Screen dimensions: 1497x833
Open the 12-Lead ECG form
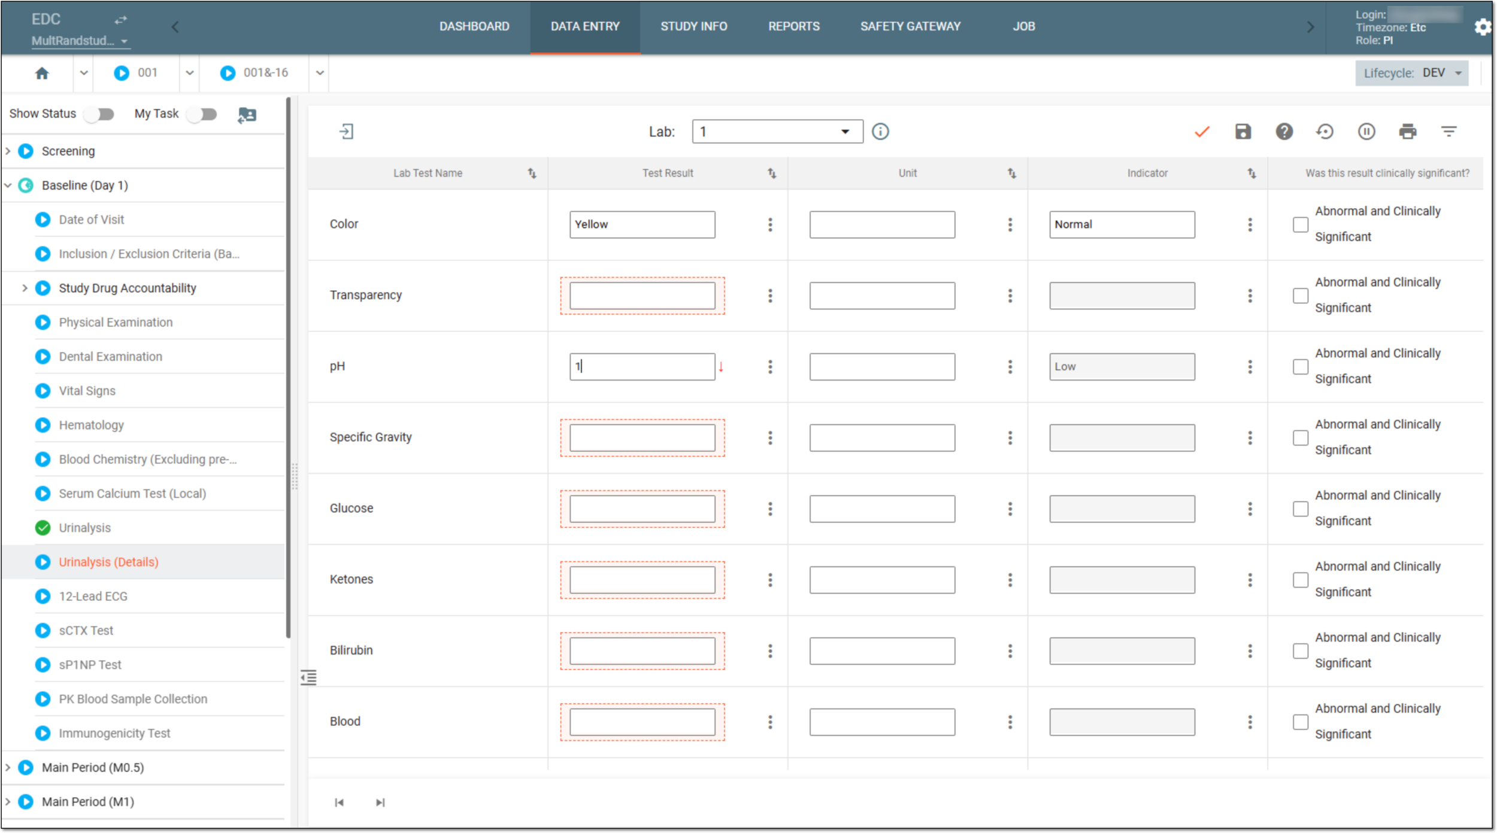coord(93,597)
